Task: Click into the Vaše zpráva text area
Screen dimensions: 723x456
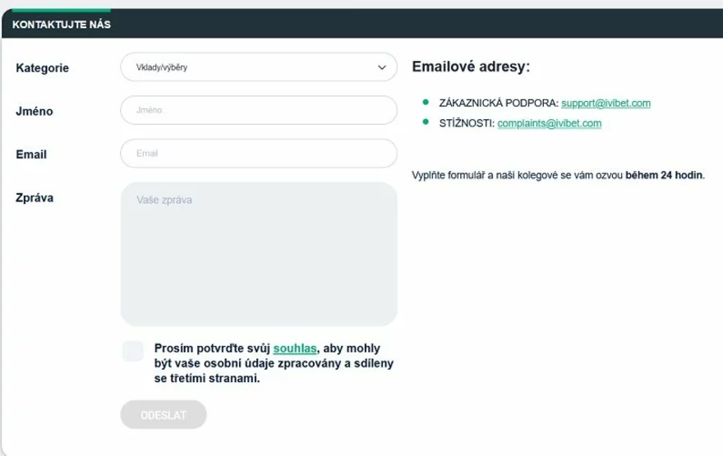Action: pyautogui.click(x=258, y=254)
